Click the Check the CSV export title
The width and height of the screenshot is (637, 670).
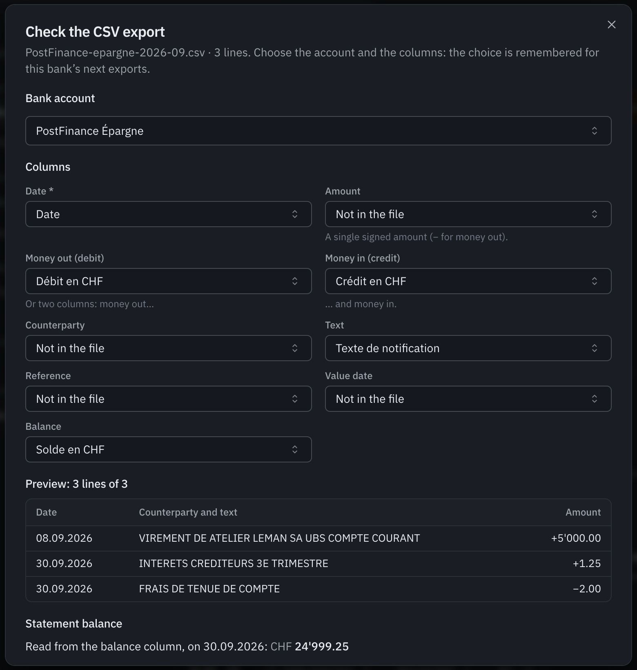pyautogui.click(x=95, y=32)
